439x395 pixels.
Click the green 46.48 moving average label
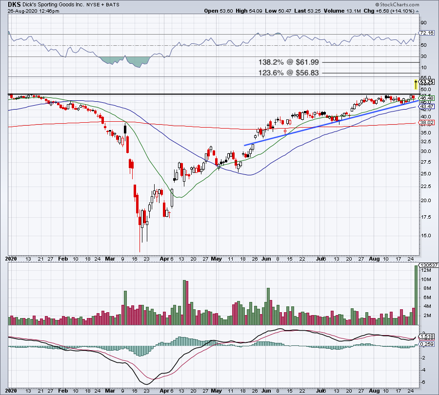(x=427, y=98)
